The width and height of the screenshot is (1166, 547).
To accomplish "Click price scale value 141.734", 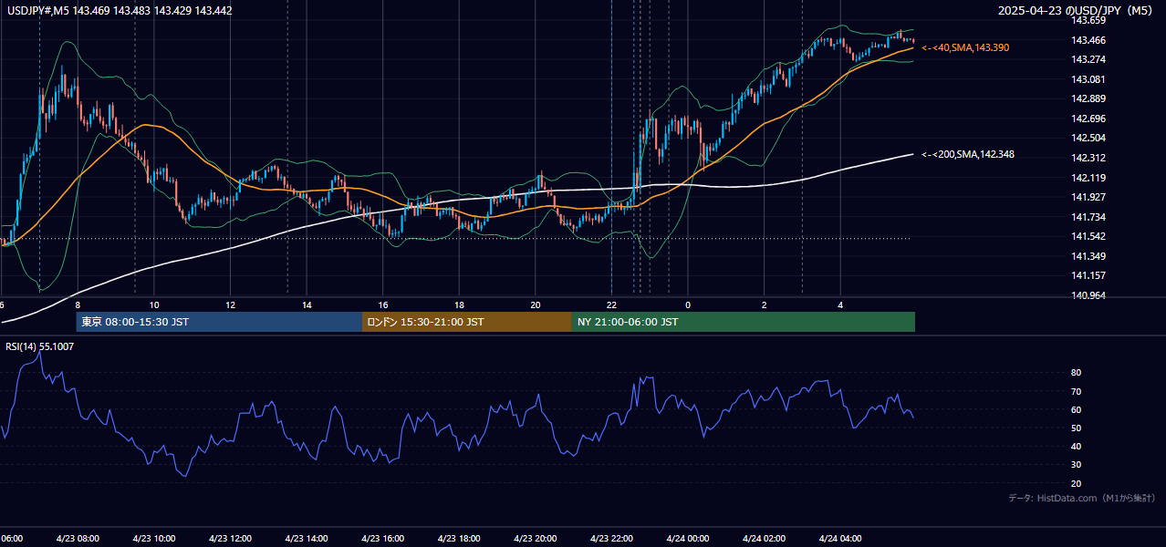I will pyautogui.click(x=1088, y=217).
